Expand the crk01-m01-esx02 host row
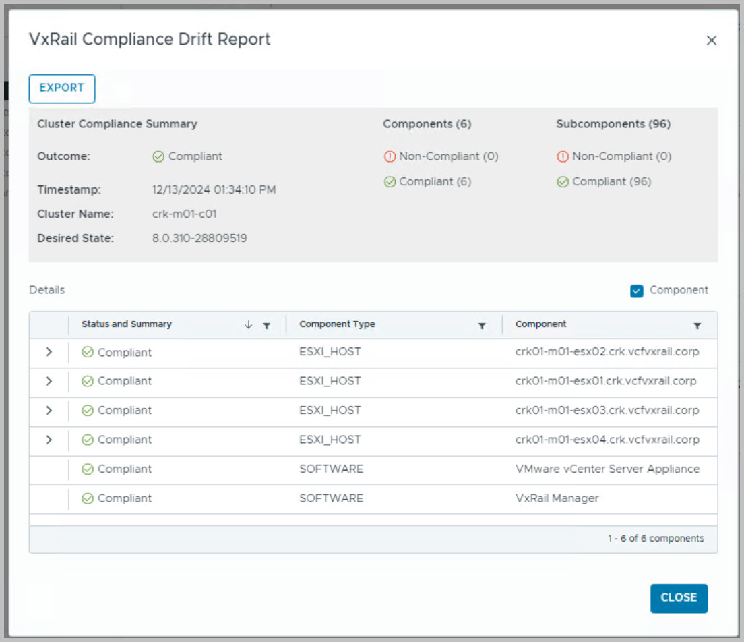The height and width of the screenshot is (642, 744). coord(49,352)
